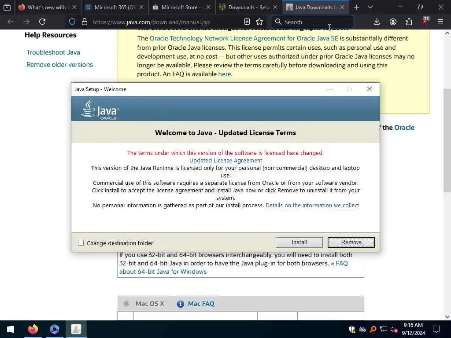Image resolution: width=451 pixels, height=338 pixels.
Task: Click the muted volume tray icon
Action: (394, 329)
